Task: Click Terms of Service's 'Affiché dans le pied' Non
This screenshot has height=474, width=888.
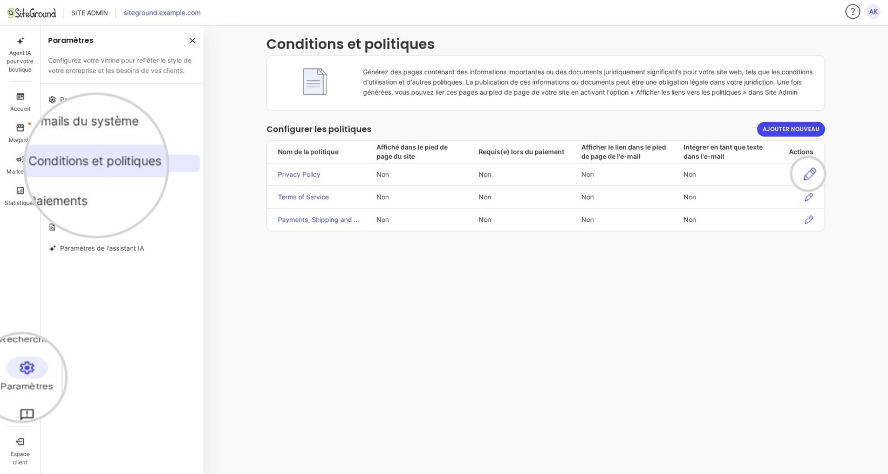Action: pos(382,197)
